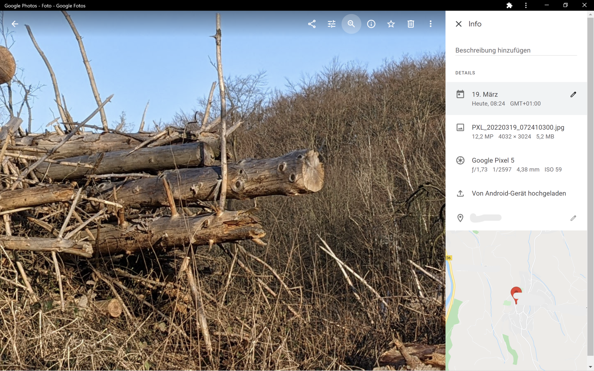Viewport: 594px width, 371px height.
Task: Click the zoom magnifier icon
Action: (351, 24)
